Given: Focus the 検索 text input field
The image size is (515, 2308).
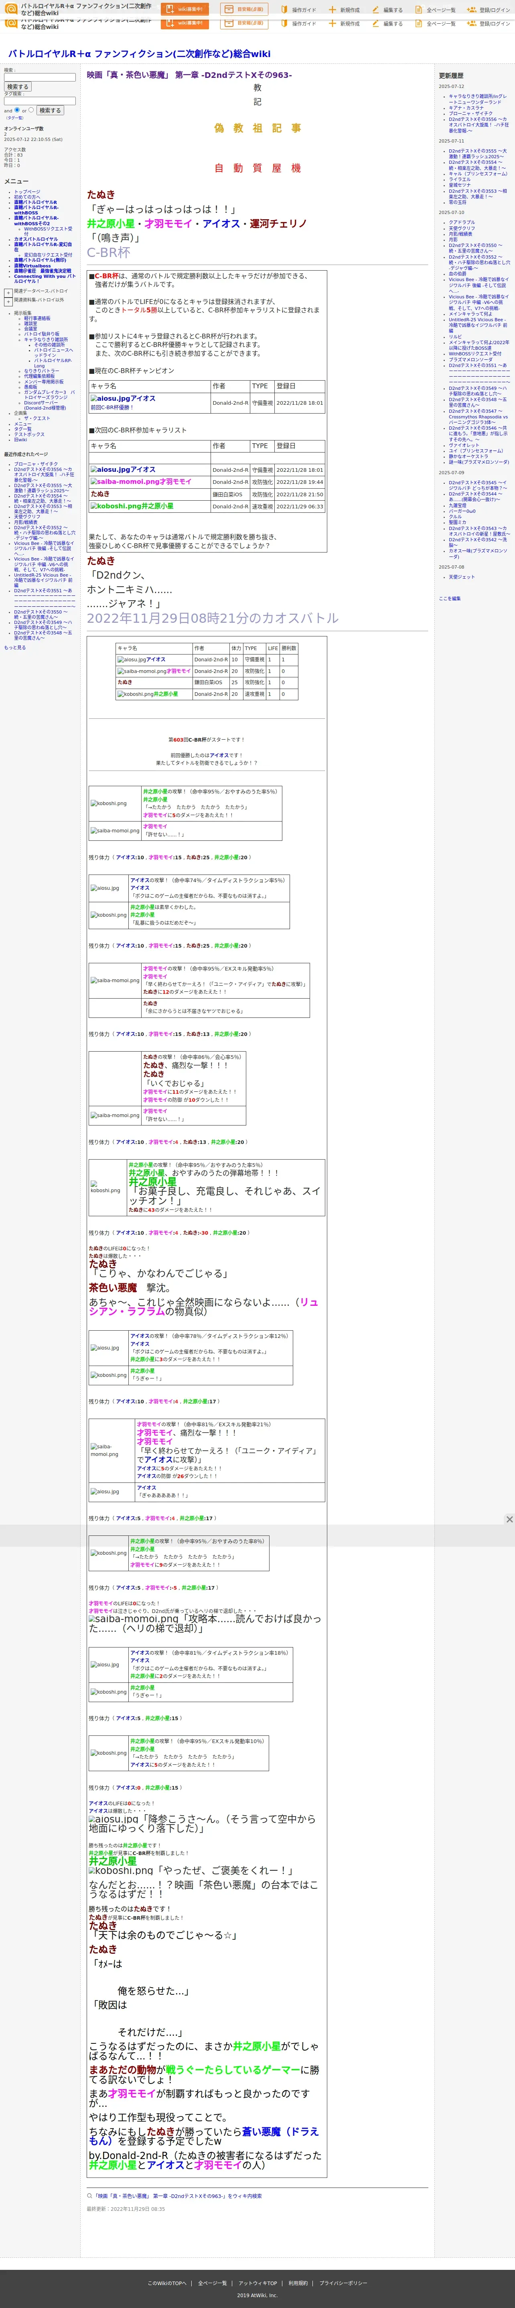Looking at the screenshot, I should (x=39, y=77).
